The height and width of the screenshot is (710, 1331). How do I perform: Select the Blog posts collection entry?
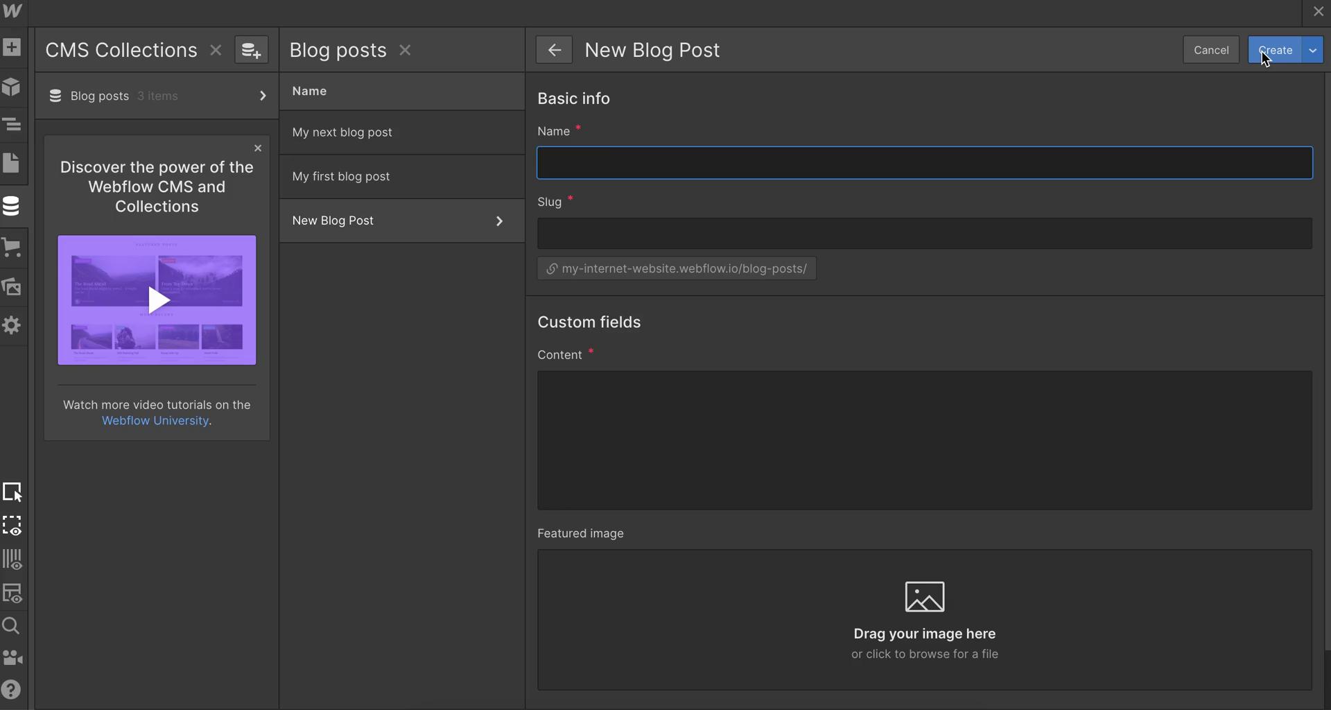(x=157, y=96)
